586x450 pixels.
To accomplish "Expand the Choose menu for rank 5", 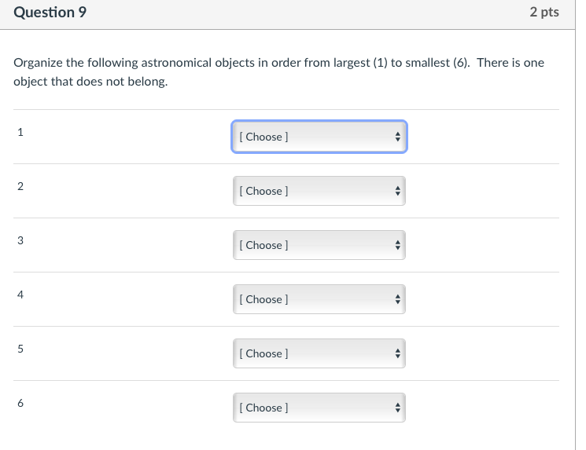I will pyautogui.click(x=319, y=353).
